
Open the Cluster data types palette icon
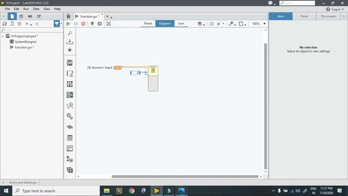click(x=70, y=95)
